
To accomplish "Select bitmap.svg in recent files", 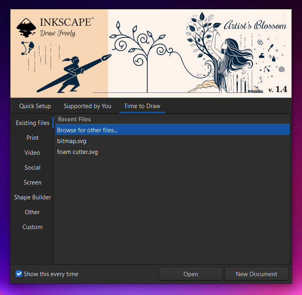I will [173, 141].
